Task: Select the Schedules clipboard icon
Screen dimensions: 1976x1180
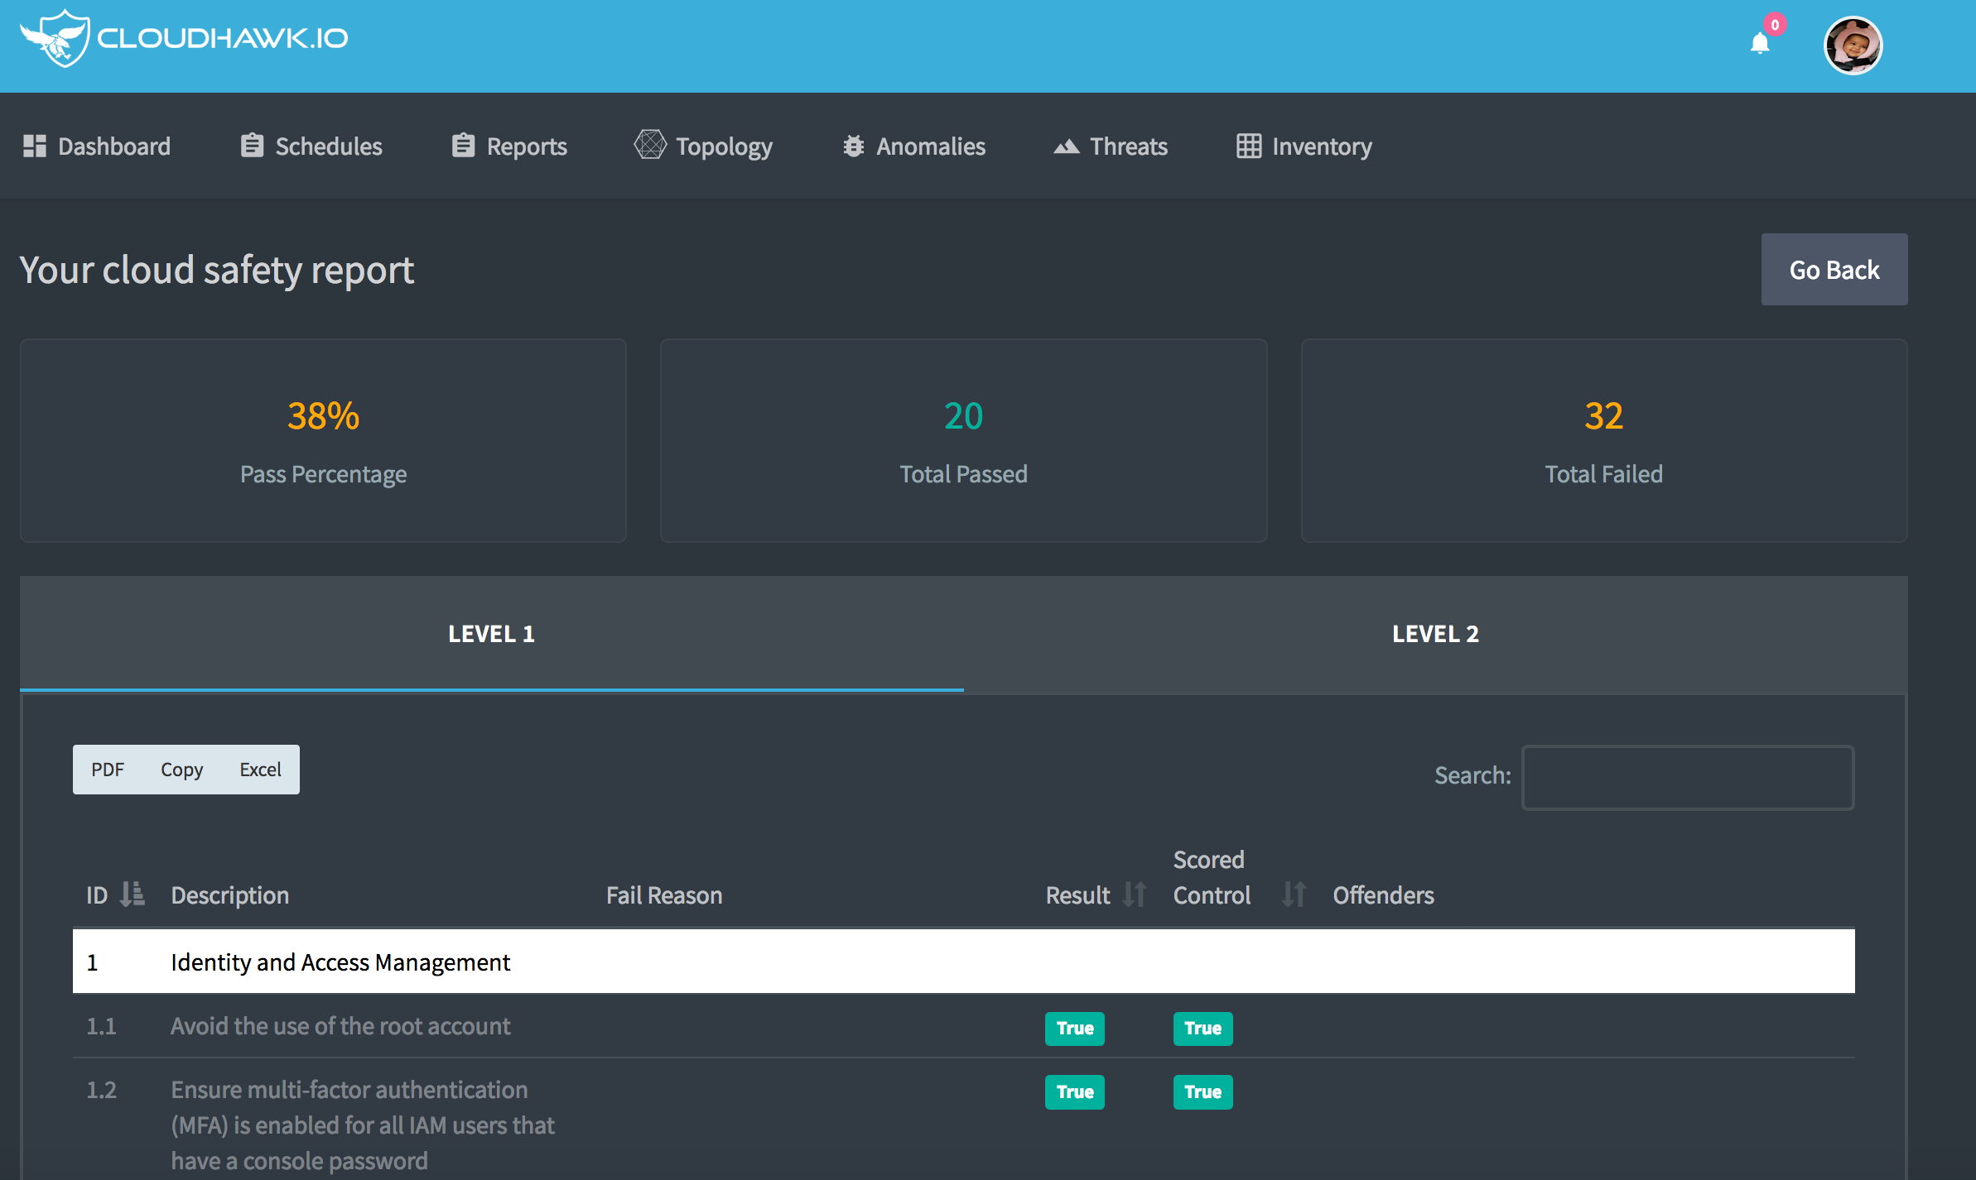Action: pos(252,145)
